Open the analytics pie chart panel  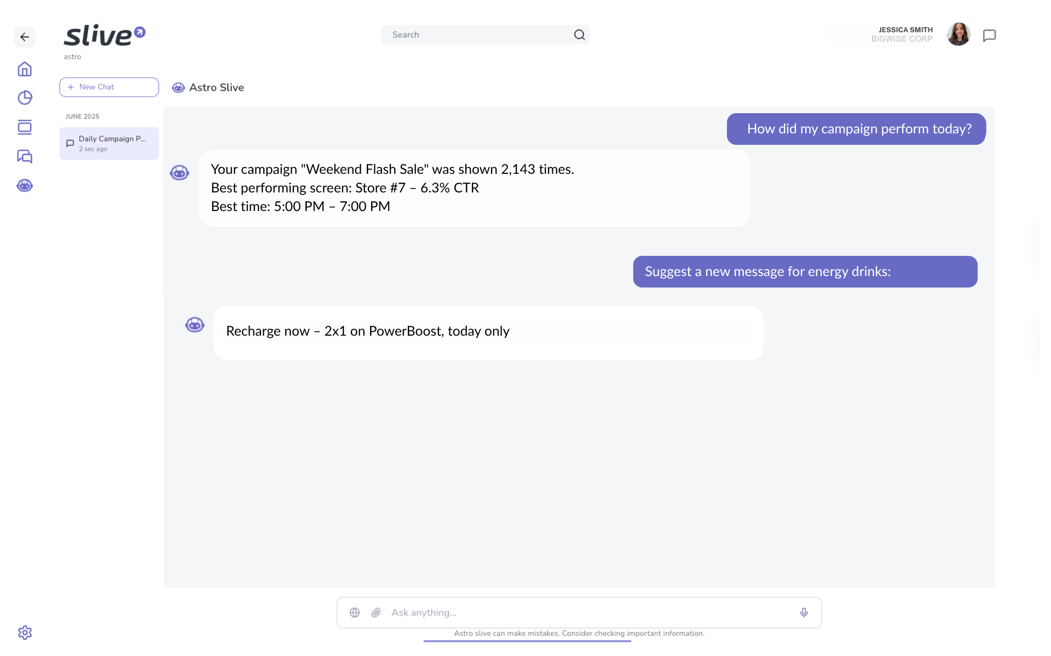[25, 98]
